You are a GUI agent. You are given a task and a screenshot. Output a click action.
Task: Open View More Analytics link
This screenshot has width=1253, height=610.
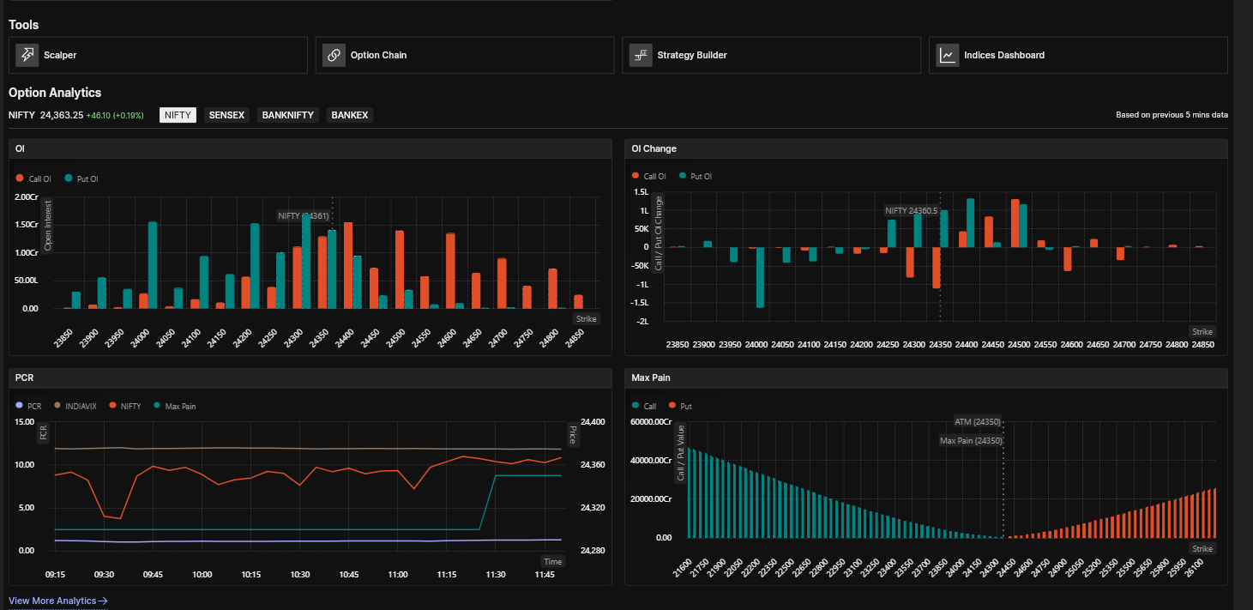pos(52,601)
